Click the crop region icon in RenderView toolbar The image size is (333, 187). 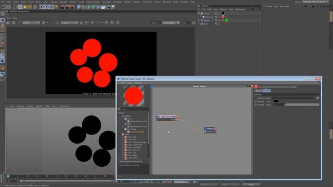[x=57, y=23]
